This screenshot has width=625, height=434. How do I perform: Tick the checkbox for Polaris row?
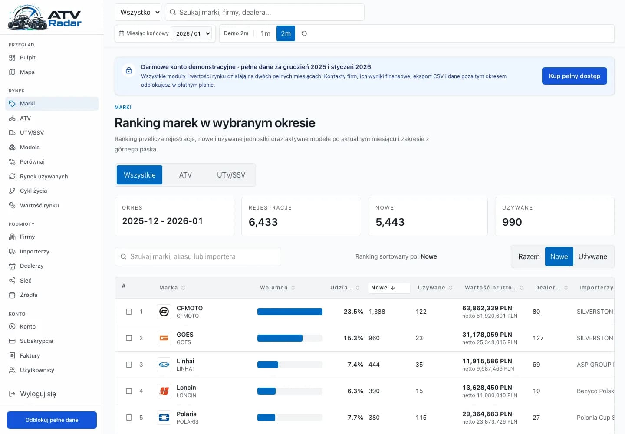pyautogui.click(x=129, y=418)
